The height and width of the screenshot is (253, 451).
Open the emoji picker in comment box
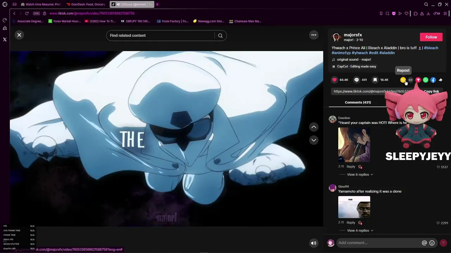pos(432,243)
